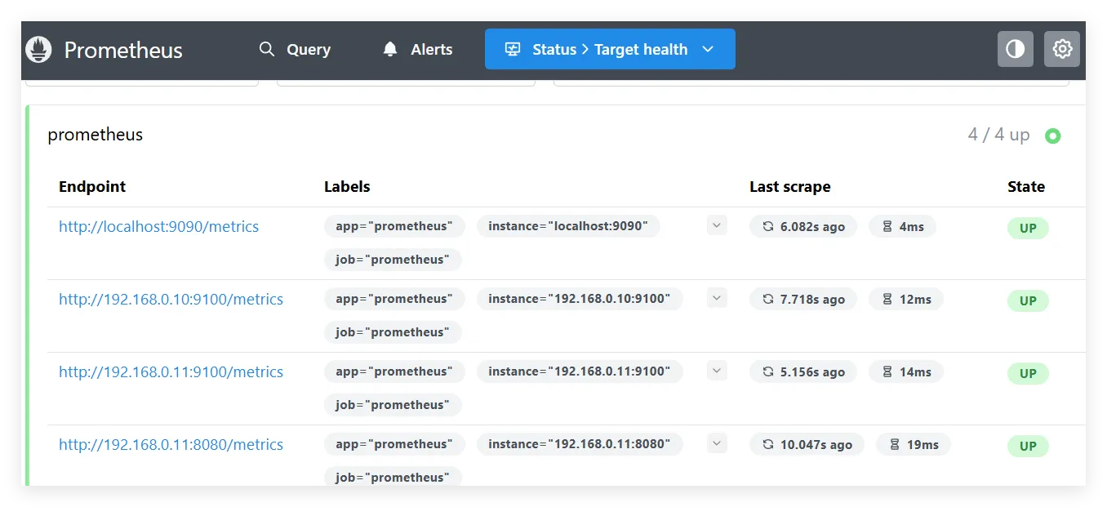
Task: Click the refresh icon beside 6.082s ago
Action: point(767,226)
